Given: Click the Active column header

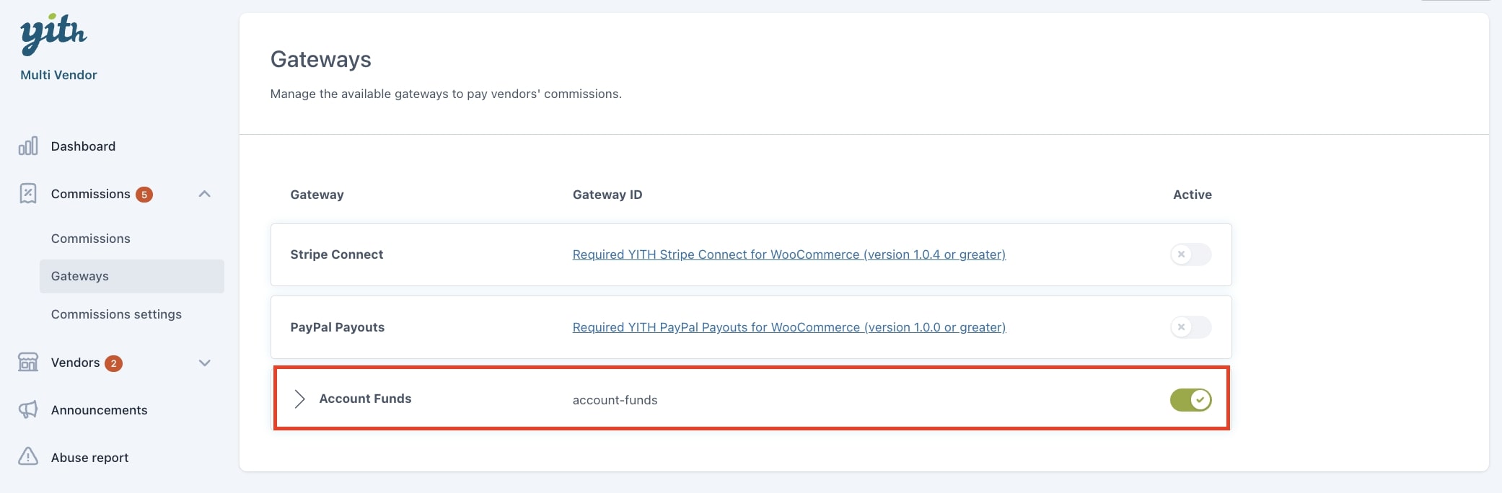Looking at the screenshot, I should pyautogui.click(x=1192, y=195).
